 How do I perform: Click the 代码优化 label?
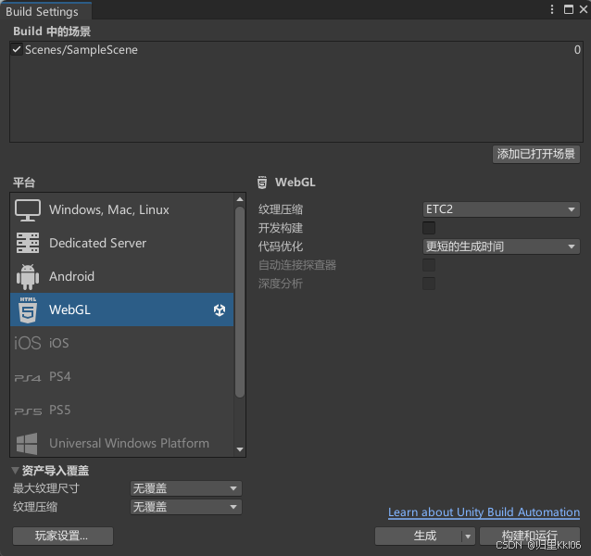click(281, 246)
